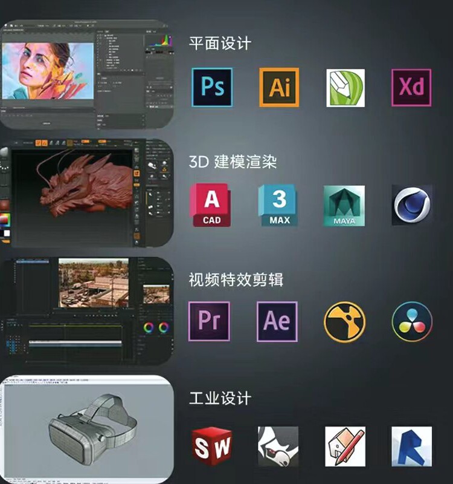453x484 pixels.
Task: Click the 3D 建模渲染 heading
Action: click(233, 162)
